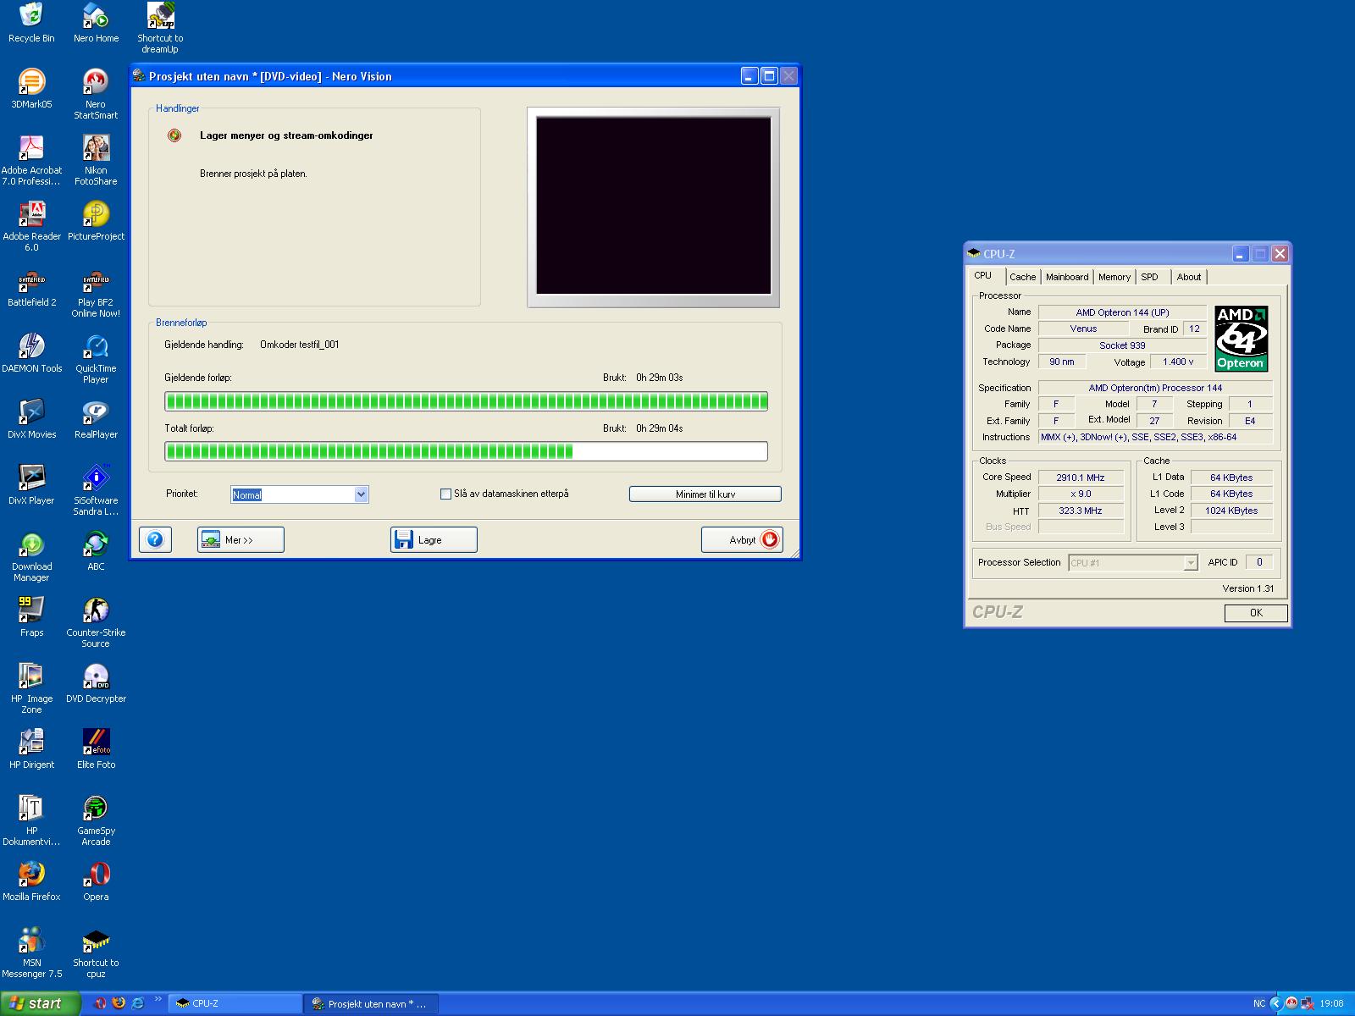Image resolution: width=1355 pixels, height=1016 pixels.
Task: Click the AMD Opteron 144 (UP) name field
Action: (1122, 312)
